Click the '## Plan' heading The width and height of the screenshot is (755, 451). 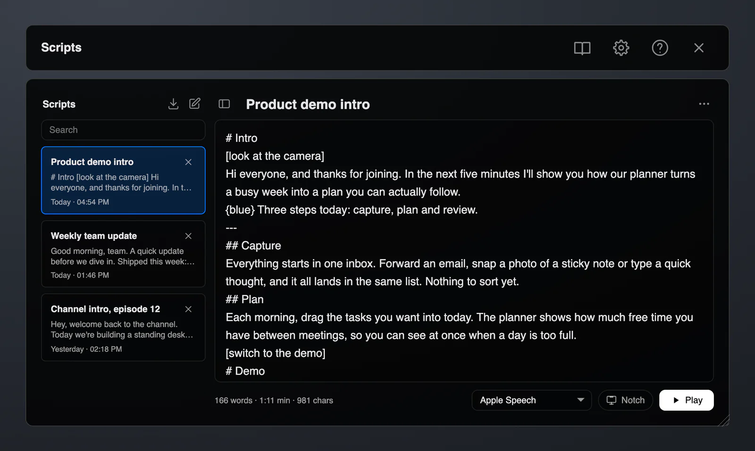pyautogui.click(x=244, y=299)
